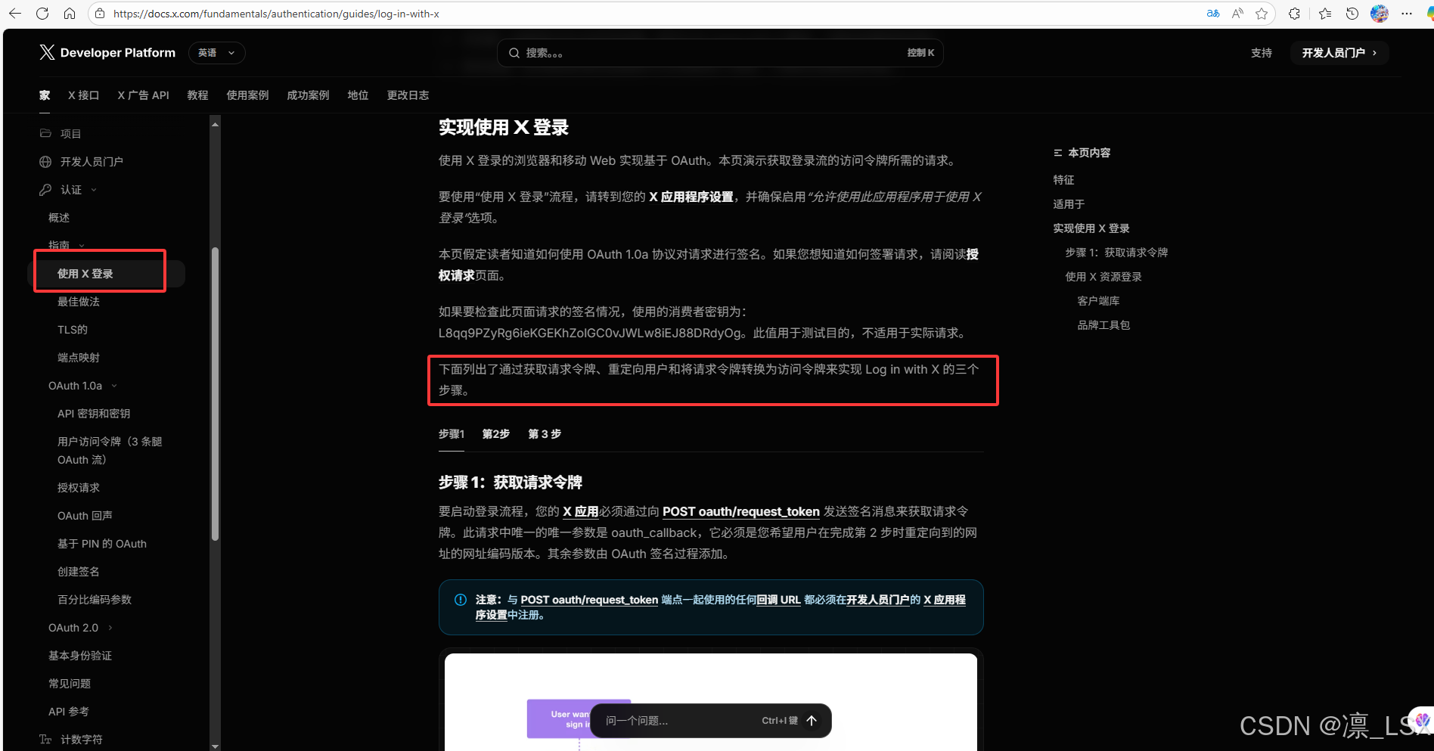This screenshot has height=751, width=1434.
Task: Open 基于 PIN 的 OAuth sidebar item
Action: point(102,544)
